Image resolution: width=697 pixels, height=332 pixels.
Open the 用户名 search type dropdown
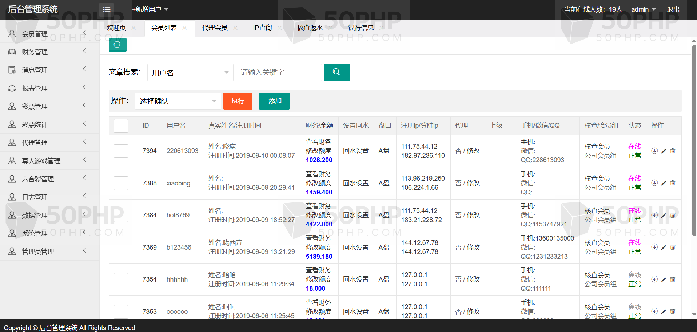coord(190,73)
